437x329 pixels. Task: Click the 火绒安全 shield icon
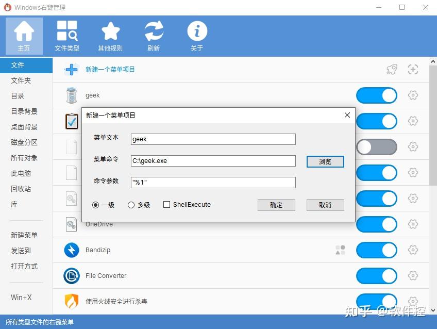[71, 302]
